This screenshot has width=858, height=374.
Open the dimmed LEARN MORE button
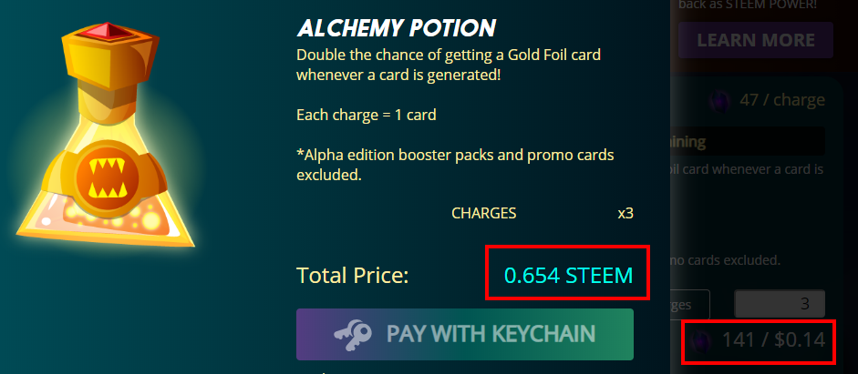coord(756,40)
